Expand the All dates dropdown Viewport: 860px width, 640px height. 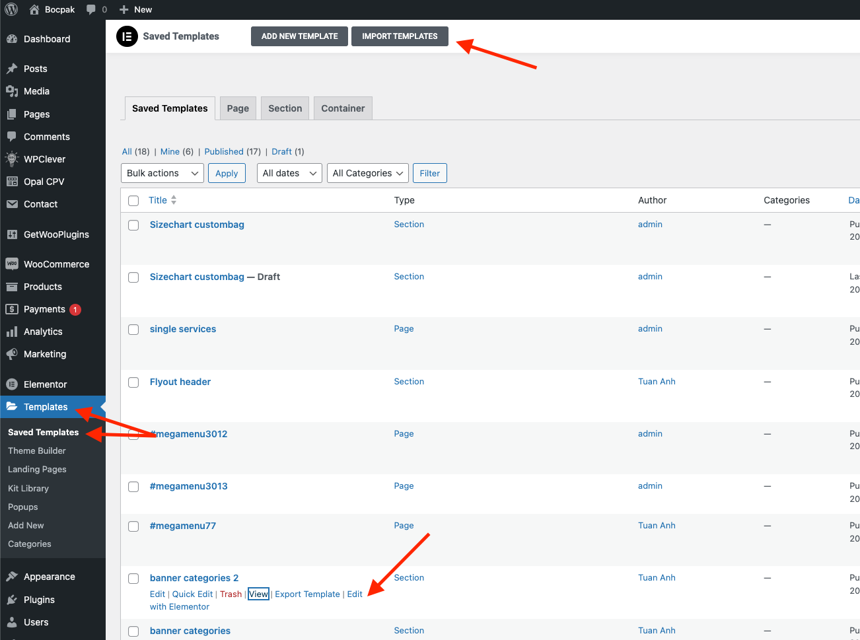(289, 173)
